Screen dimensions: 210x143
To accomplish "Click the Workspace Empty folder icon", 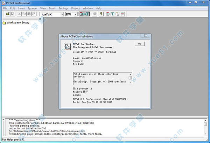I will click(4, 23).
